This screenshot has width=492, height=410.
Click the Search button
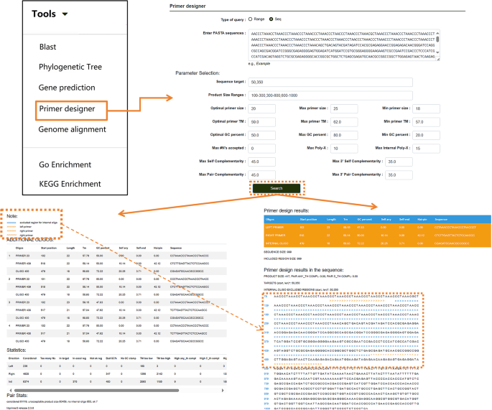[277, 188]
